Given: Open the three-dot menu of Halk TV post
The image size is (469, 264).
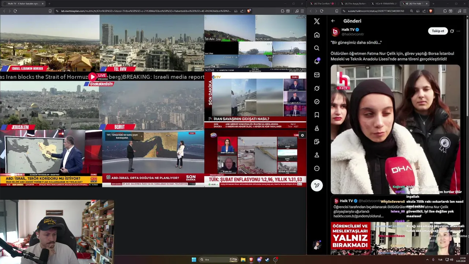Looking at the screenshot, I should (x=458, y=31).
